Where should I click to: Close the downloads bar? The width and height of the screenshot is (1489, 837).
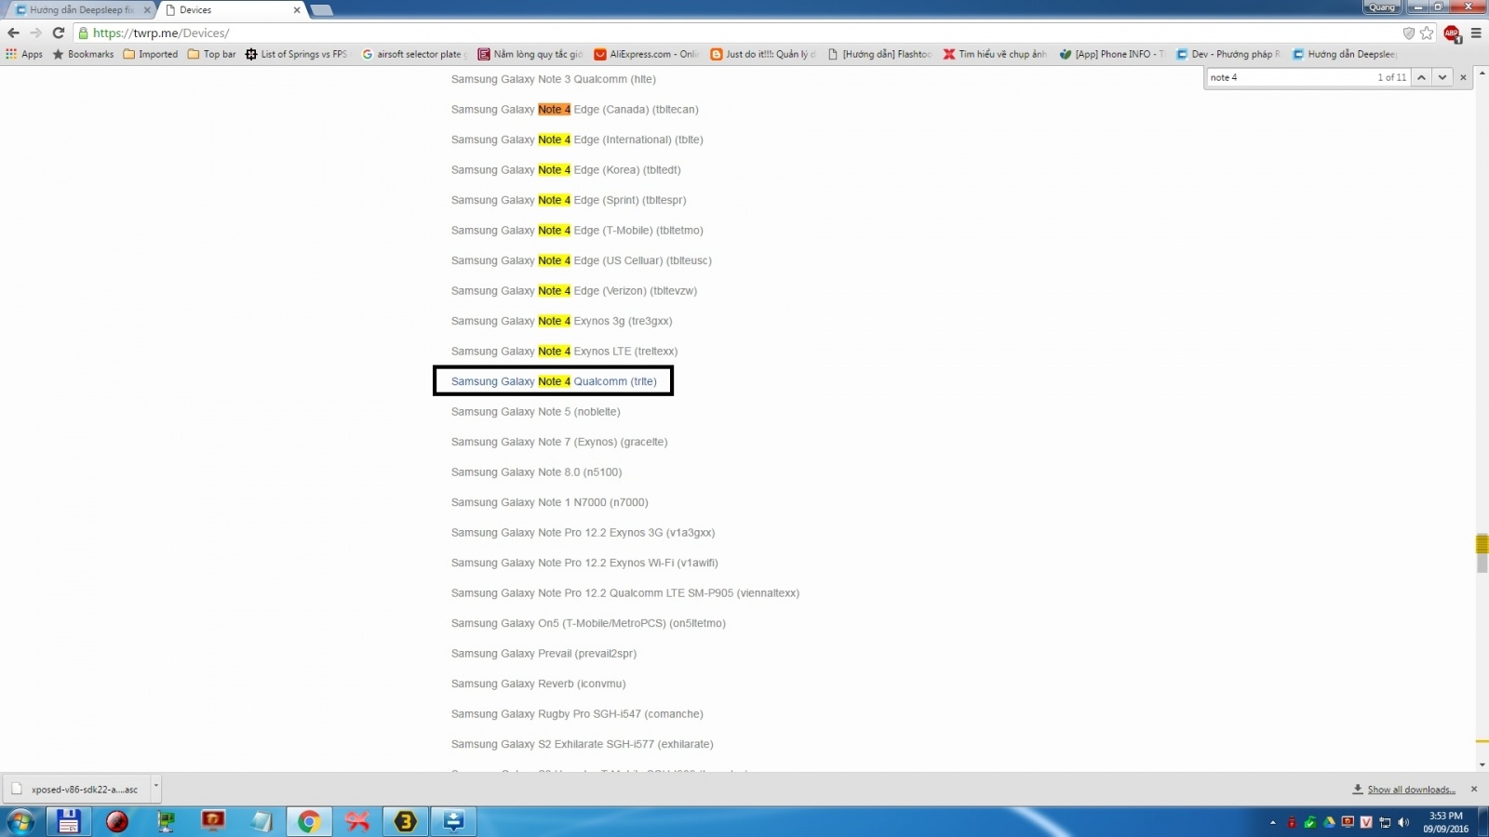(1473, 789)
